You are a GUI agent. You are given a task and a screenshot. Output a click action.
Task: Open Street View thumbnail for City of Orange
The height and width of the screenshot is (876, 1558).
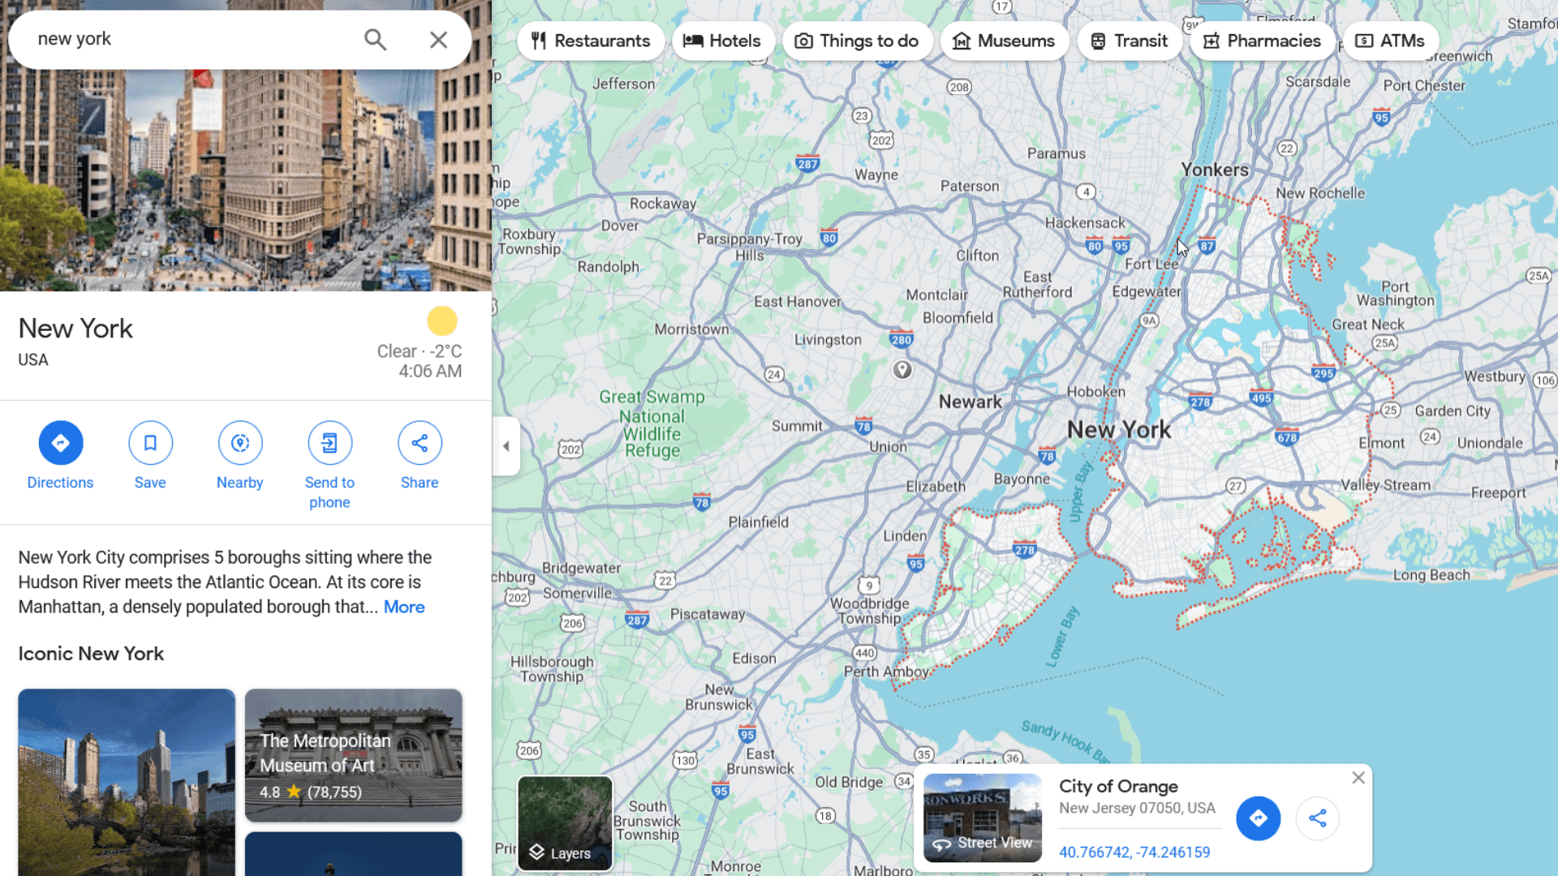(x=983, y=818)
